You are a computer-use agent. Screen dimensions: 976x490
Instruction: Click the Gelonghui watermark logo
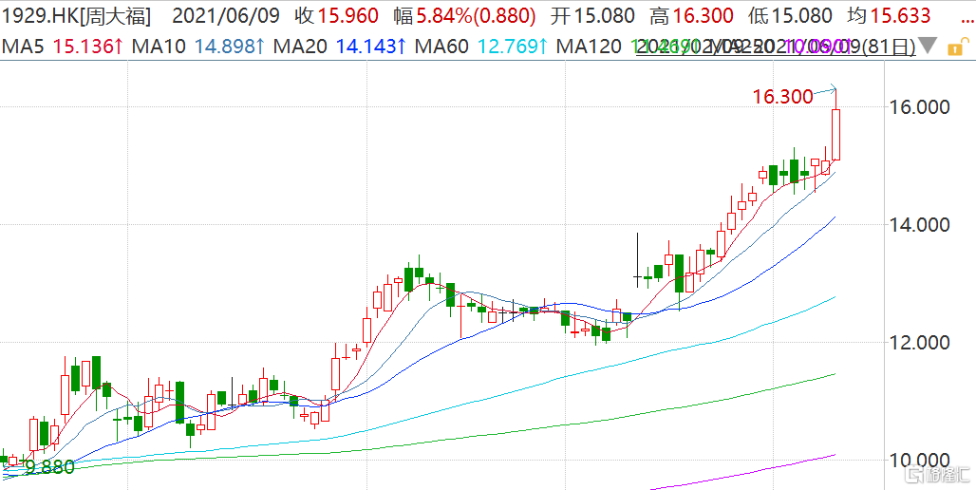point(937,472)
